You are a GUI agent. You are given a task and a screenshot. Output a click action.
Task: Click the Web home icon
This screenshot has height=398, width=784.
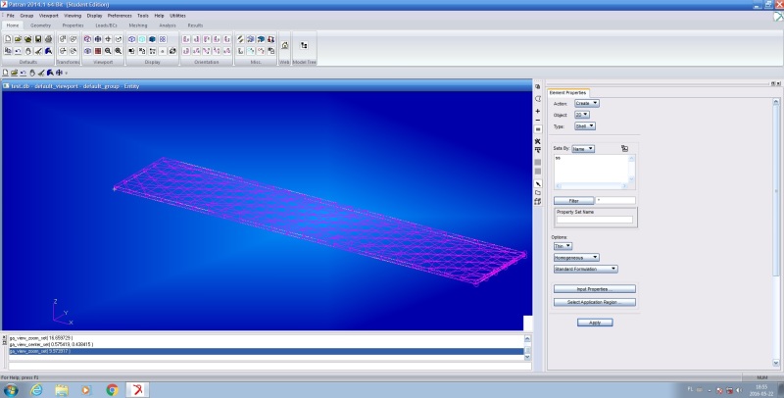point(284,45)
